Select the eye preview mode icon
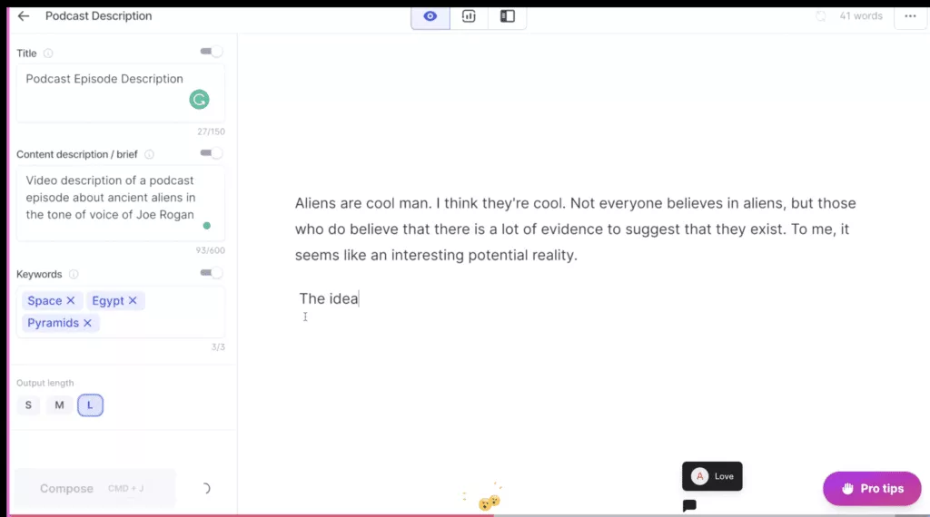Viewport: 930px width, 517px height. click(430, 16)
